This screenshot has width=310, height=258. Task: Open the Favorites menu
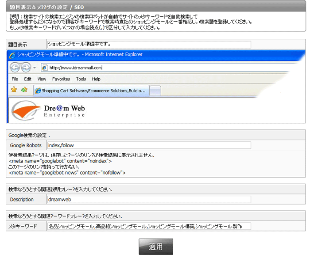[61, 79]
